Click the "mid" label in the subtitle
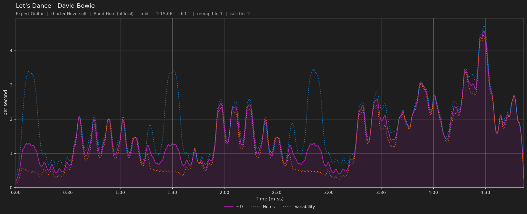 coord(144,14)
